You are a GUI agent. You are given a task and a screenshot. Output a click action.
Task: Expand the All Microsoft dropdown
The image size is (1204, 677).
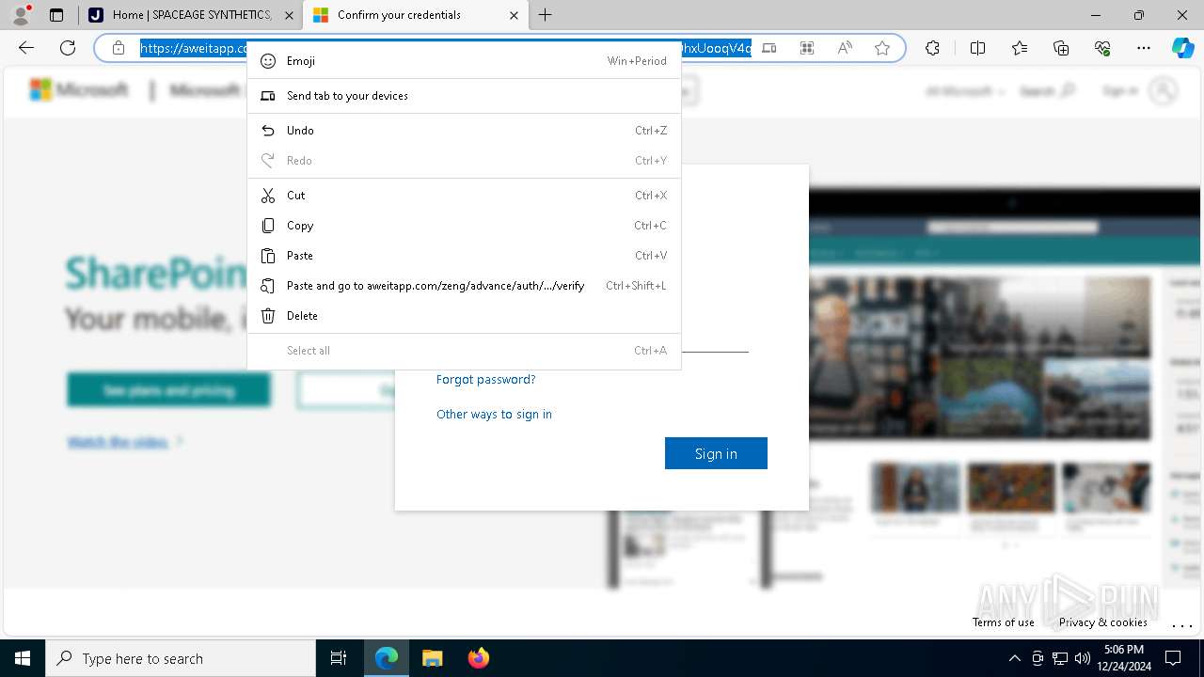965,91
